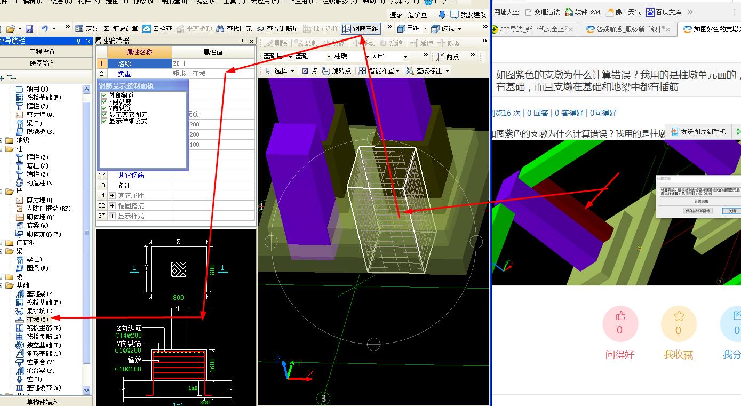The height and width of the screenshot is (406, 741).
Task: Open 交通违法 bookmark
Action: (x=543, y=12)
